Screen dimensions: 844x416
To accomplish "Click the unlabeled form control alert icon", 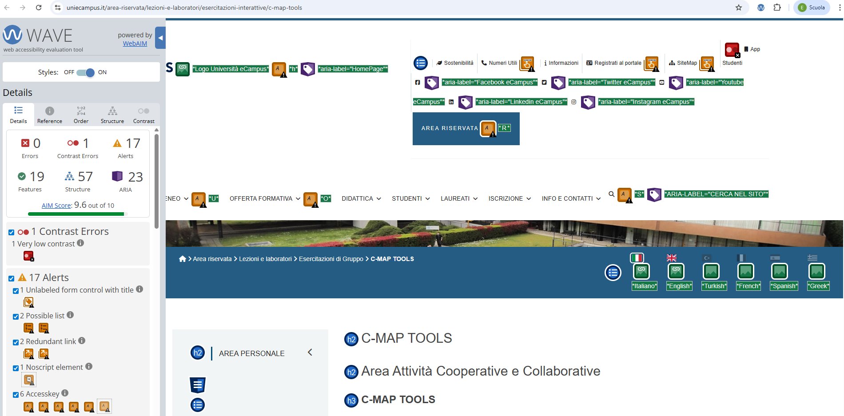I will point(28,302).
